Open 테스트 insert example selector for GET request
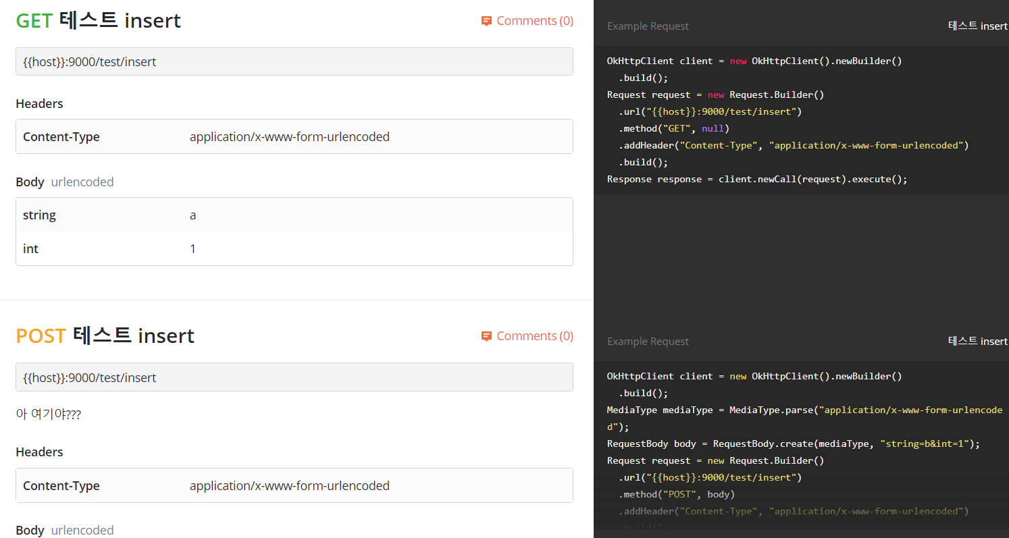This screenshot has width=1009, height=538. [977, 26]
